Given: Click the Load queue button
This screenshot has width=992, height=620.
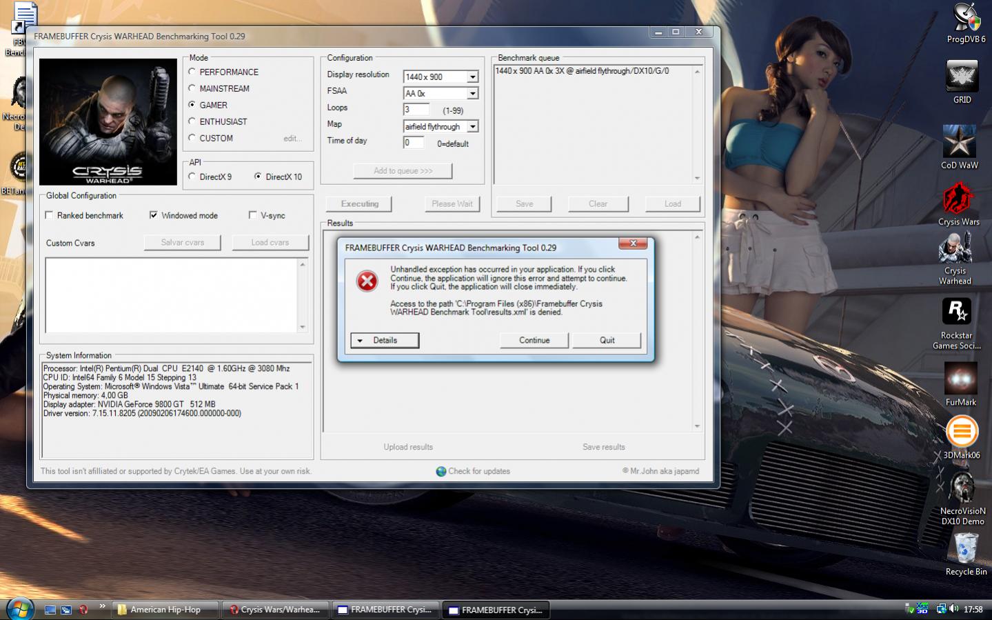Looking at the screenshot, I should 673,203.
